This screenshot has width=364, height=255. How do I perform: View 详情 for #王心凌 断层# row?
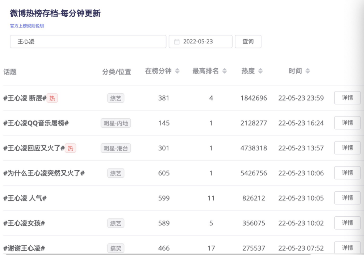[x=347, y=98]
